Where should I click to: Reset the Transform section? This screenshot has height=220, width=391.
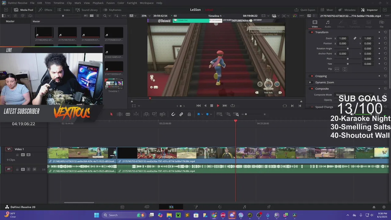386,32
